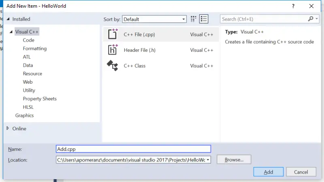Select the Property Sheets category

pos(40,99)
